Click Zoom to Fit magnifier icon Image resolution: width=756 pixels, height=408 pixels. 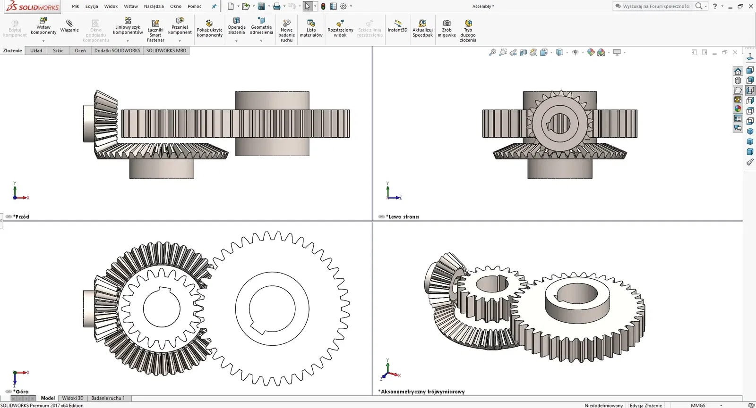(x=492, y=52)
